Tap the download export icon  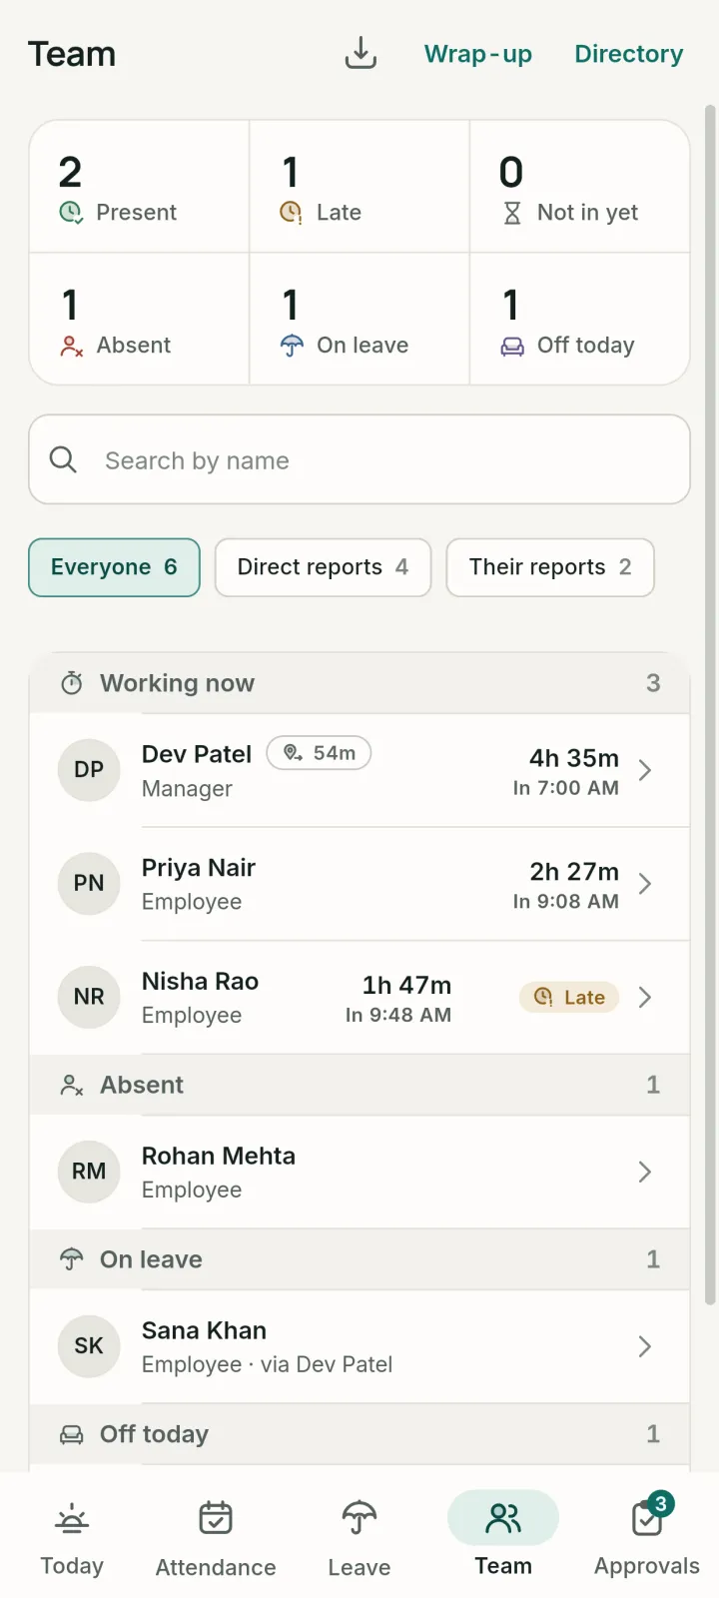(x=360, y=53)
